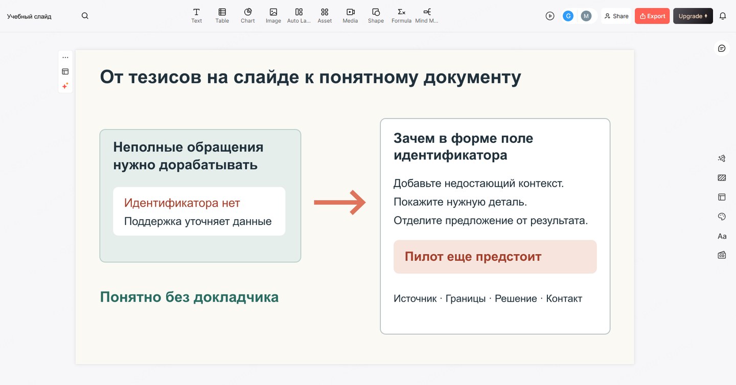Select callout Пилот еще предстоит
This screenshot has height=385, width=736.
(495, 257)
